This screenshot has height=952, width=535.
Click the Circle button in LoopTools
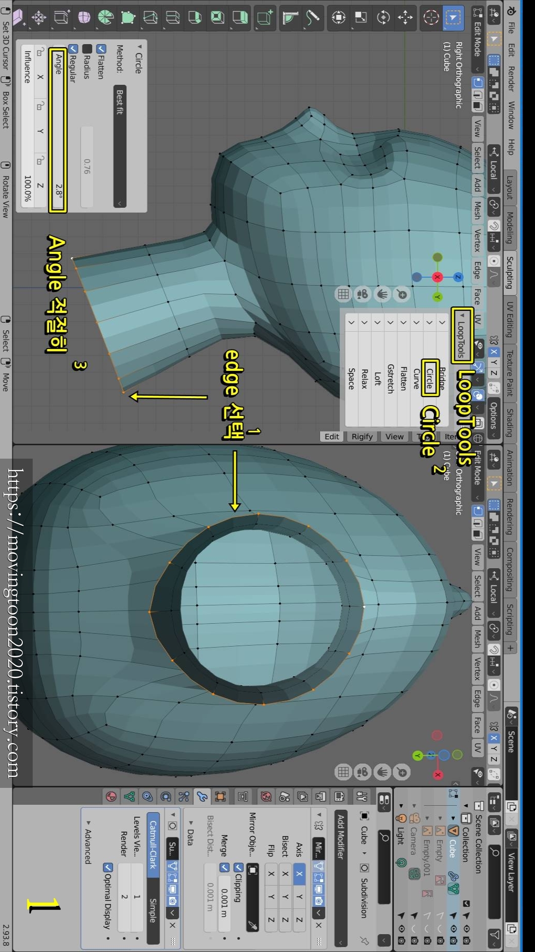pos(429,378)
